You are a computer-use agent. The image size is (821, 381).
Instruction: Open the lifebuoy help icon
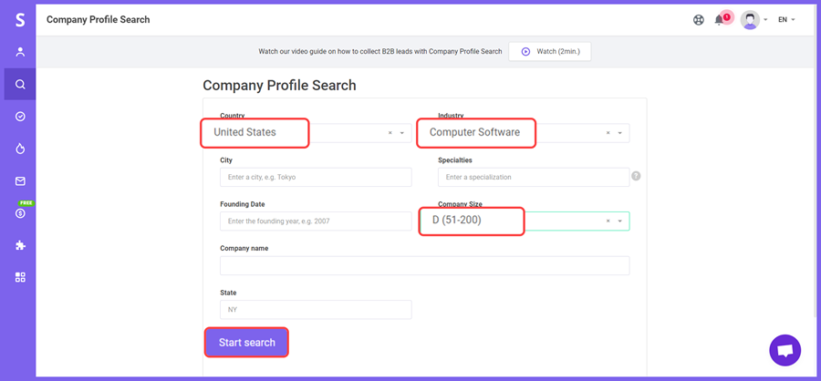click(x=699, y=20)
